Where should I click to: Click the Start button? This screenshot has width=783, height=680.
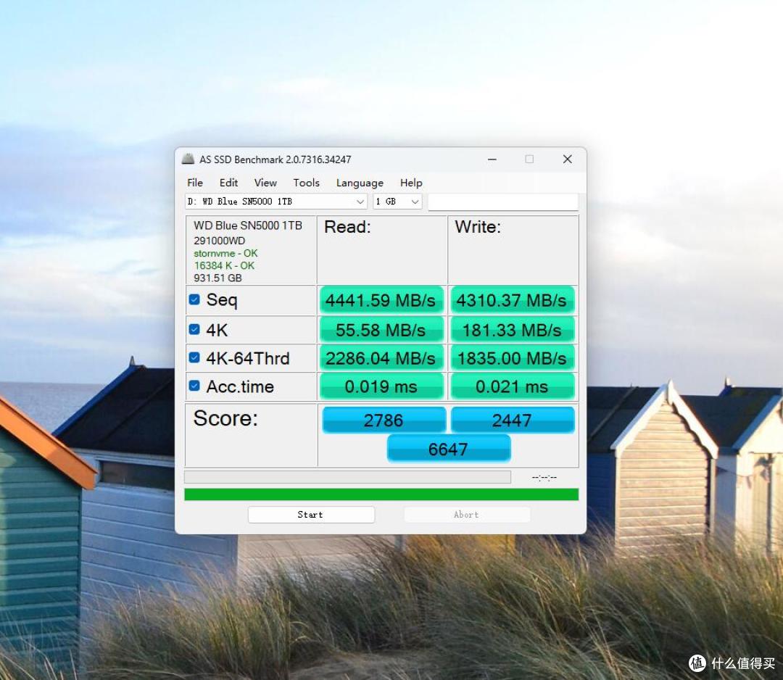tap(311, 515)
